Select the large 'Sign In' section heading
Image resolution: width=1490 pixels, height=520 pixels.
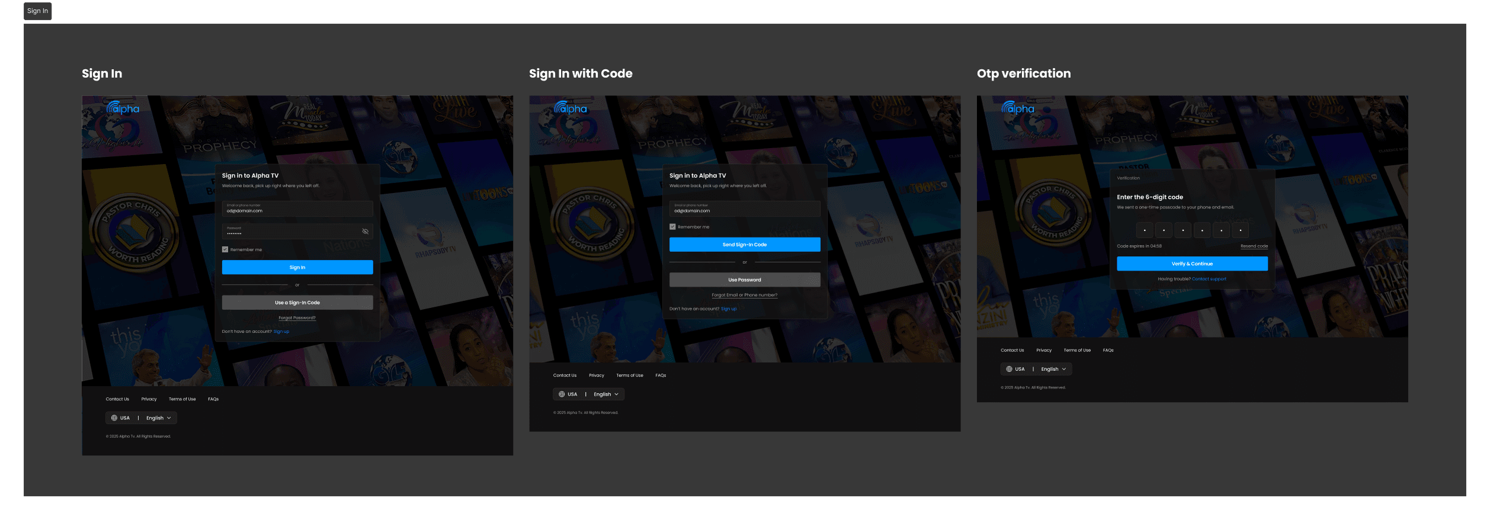(102, 73)
